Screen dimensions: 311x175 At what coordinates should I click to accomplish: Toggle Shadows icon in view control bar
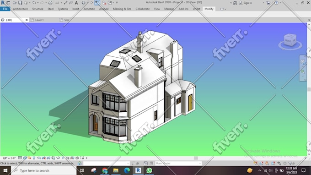pyautogui.click(x=34, y=158)
